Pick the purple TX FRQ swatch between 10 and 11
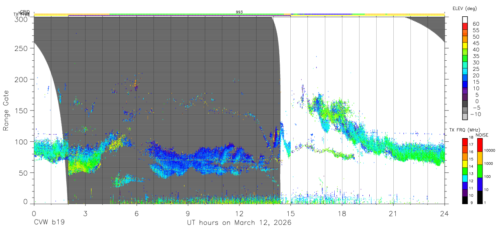 pyautogui.click(x=465, y=192)
